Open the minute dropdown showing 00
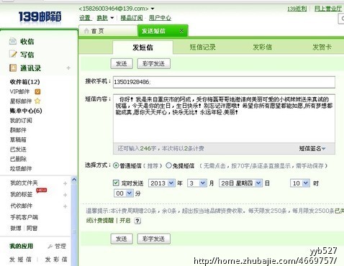Image resolution: width=344 pixels, height=266 pixels. click(x=123, y=193)
